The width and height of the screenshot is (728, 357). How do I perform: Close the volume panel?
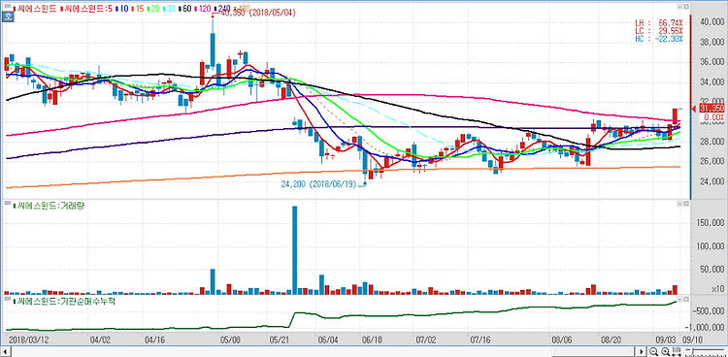pos(685,204)
